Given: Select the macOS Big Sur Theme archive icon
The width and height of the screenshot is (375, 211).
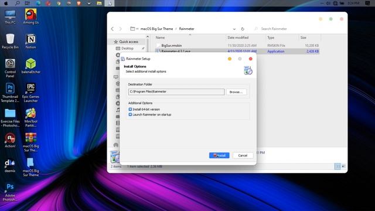Looking at the screenshot, I should 30,142.
